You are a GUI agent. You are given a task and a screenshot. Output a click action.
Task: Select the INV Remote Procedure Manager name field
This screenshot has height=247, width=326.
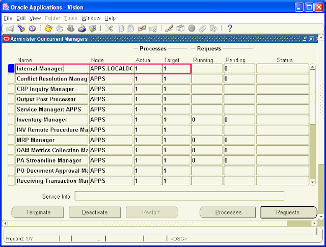52,130
